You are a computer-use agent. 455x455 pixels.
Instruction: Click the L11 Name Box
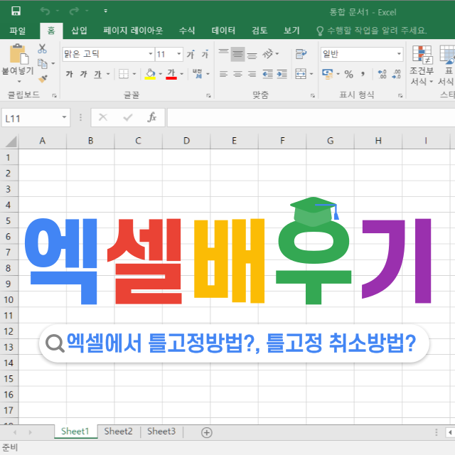[x=36, y=118]
